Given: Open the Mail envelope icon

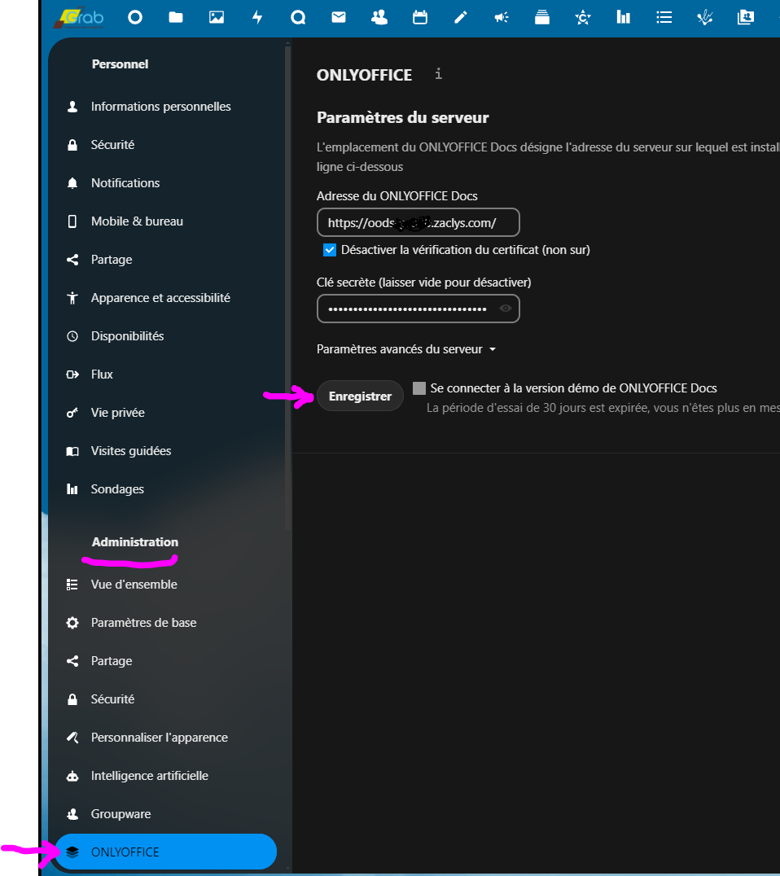Looking at the screenshot, I should pyautogui.click(x=339, y=17).
